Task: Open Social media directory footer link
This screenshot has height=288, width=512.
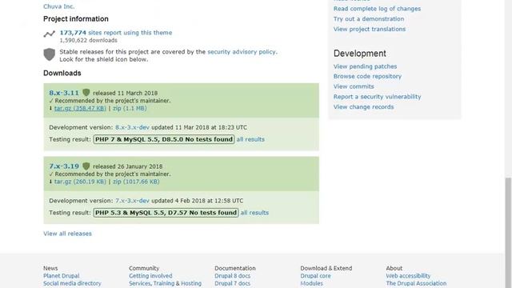Action: click(x=72, y=283)
